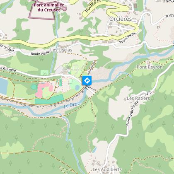Click the Route d'Archinard road label

(x=132, y=113)
